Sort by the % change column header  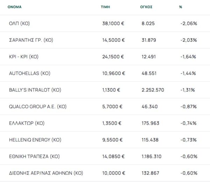tap(180, 7)
